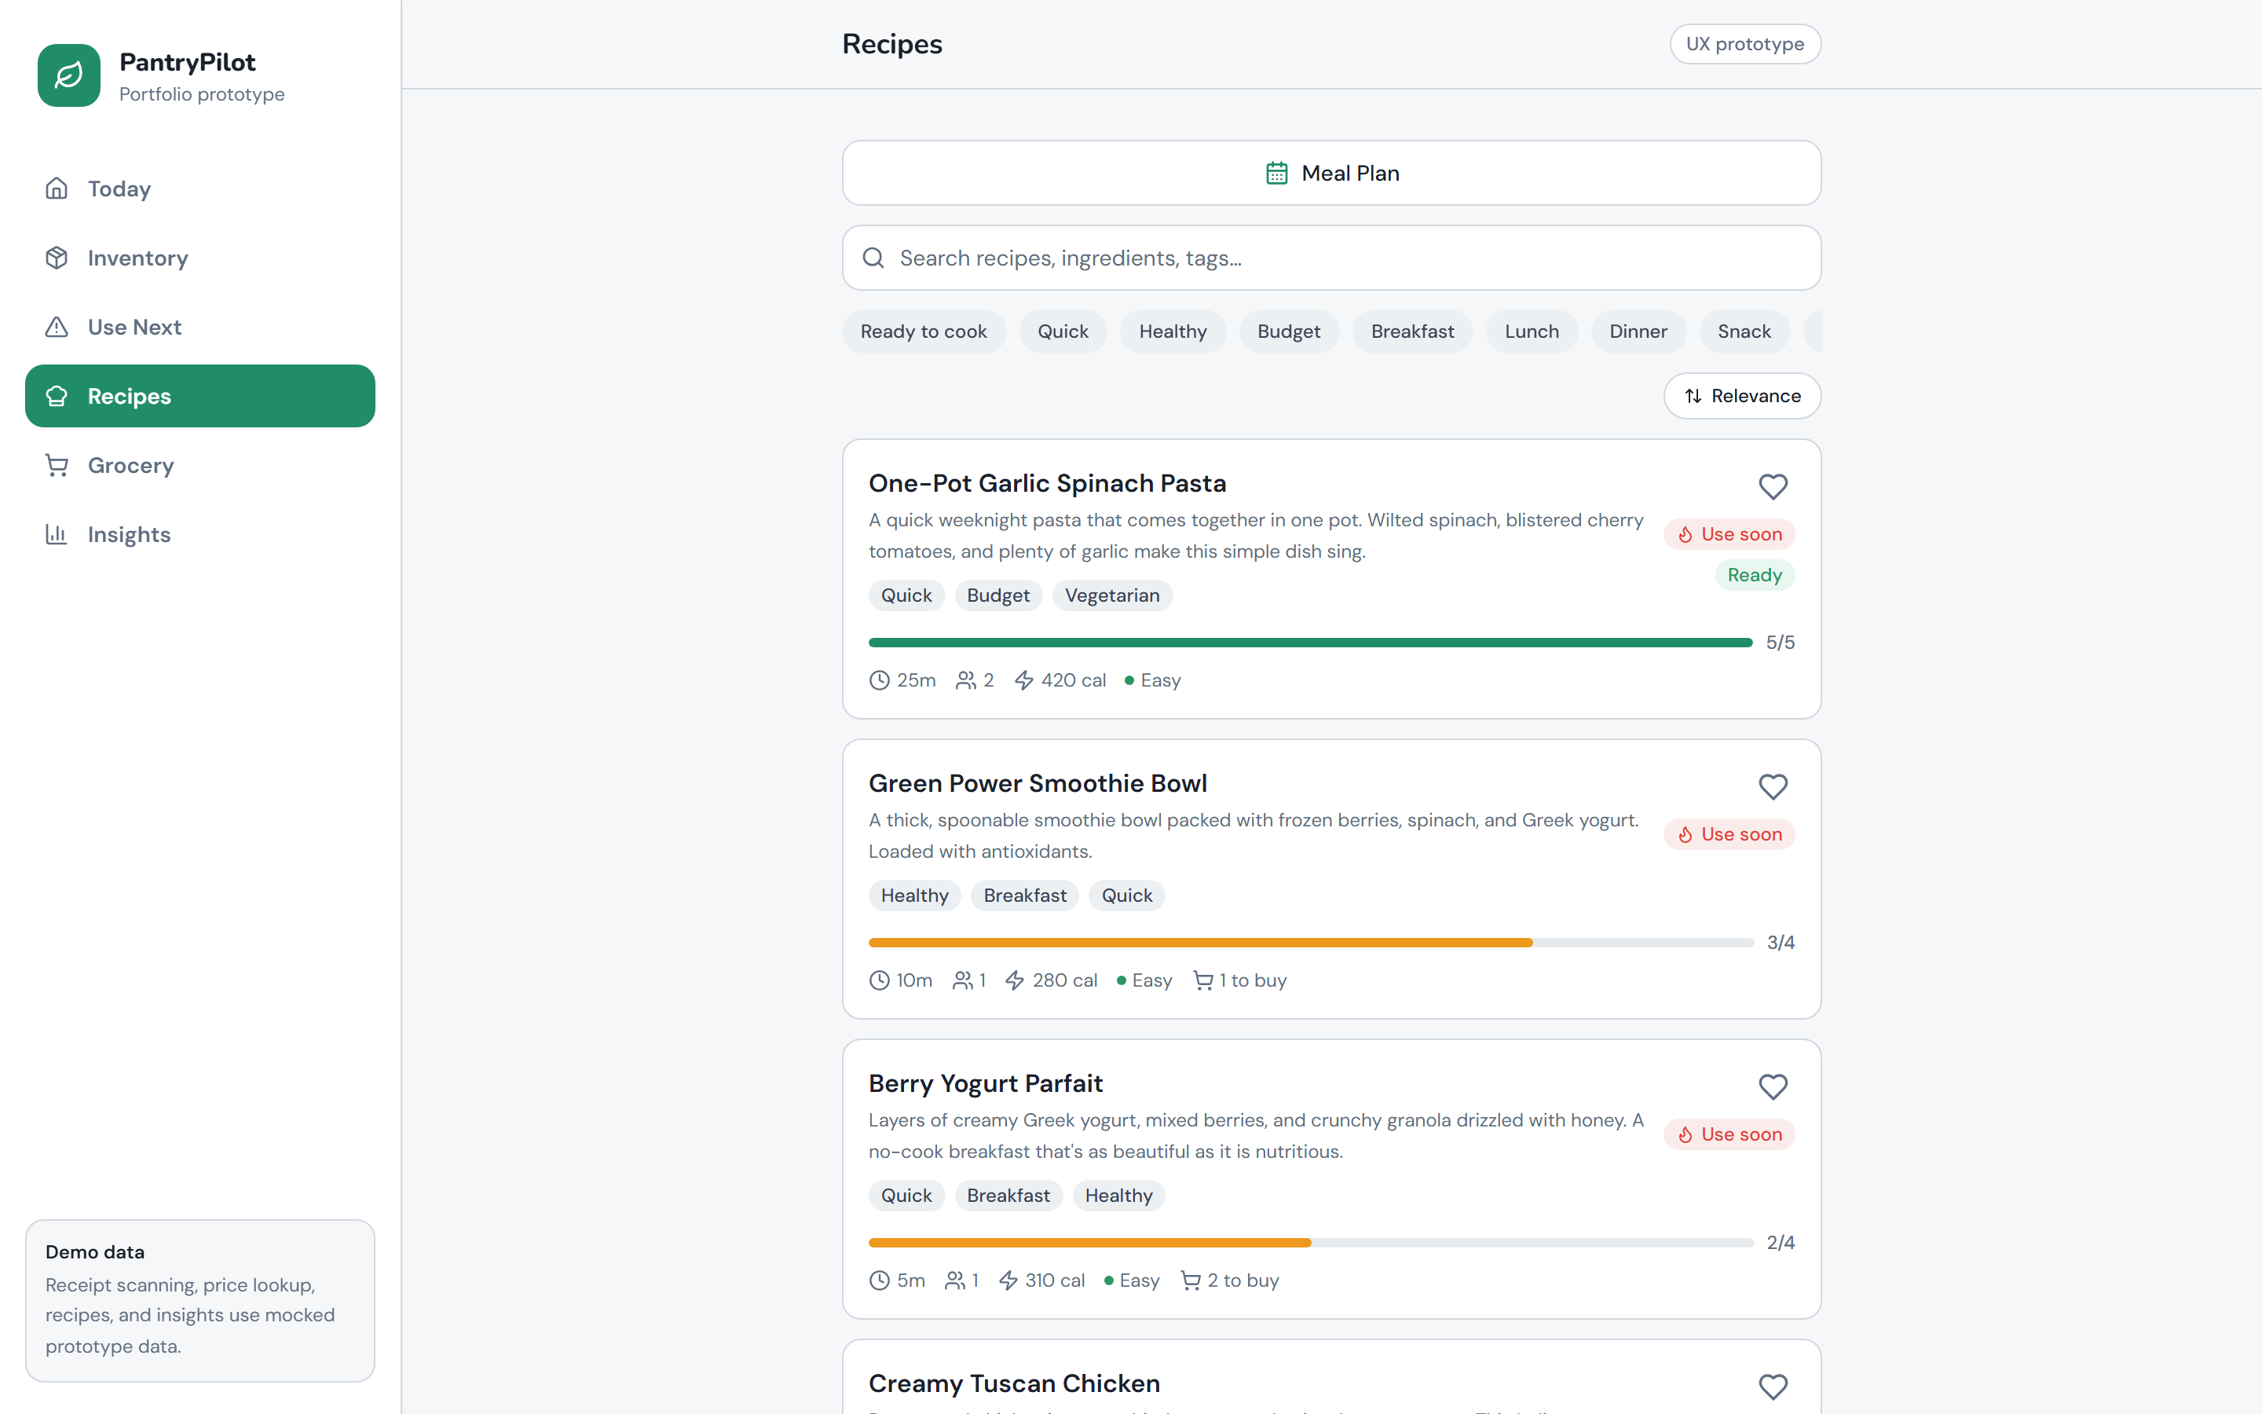Click the Inventory box icon in sidebar
The image size is (2262, 1414).
coord(56,258)
